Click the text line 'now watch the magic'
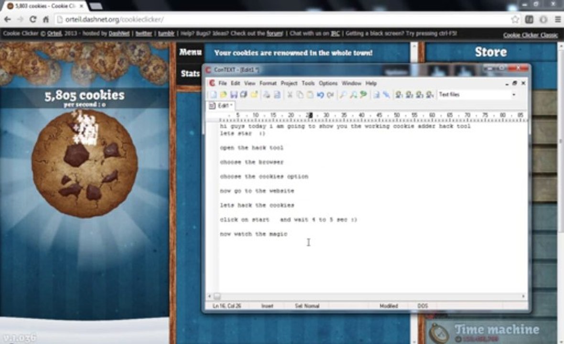The image size is (564, 344). coord(254,234)
